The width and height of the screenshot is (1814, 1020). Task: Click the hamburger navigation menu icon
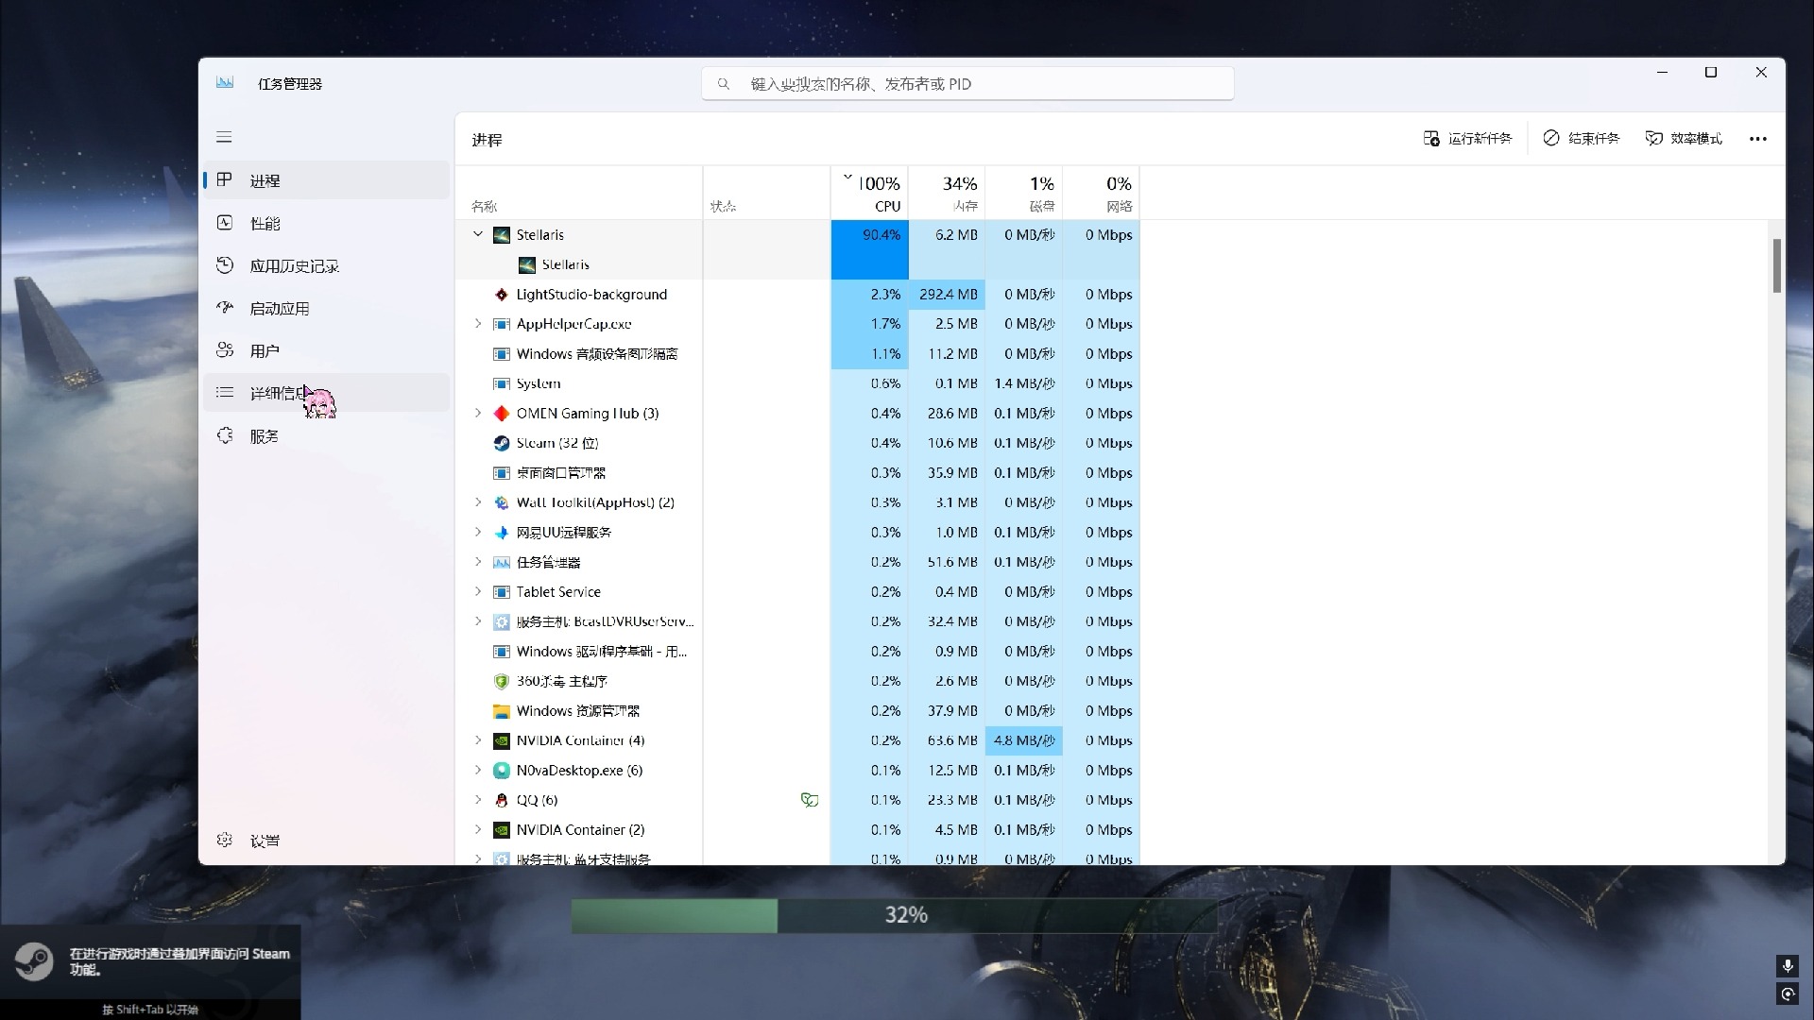click(224, 137)
